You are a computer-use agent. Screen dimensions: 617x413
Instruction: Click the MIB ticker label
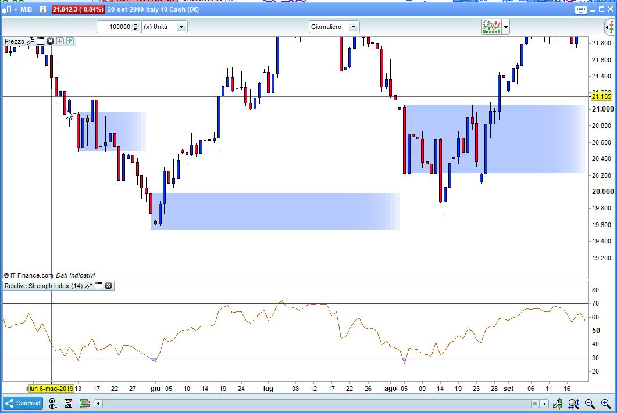point(26,9)
